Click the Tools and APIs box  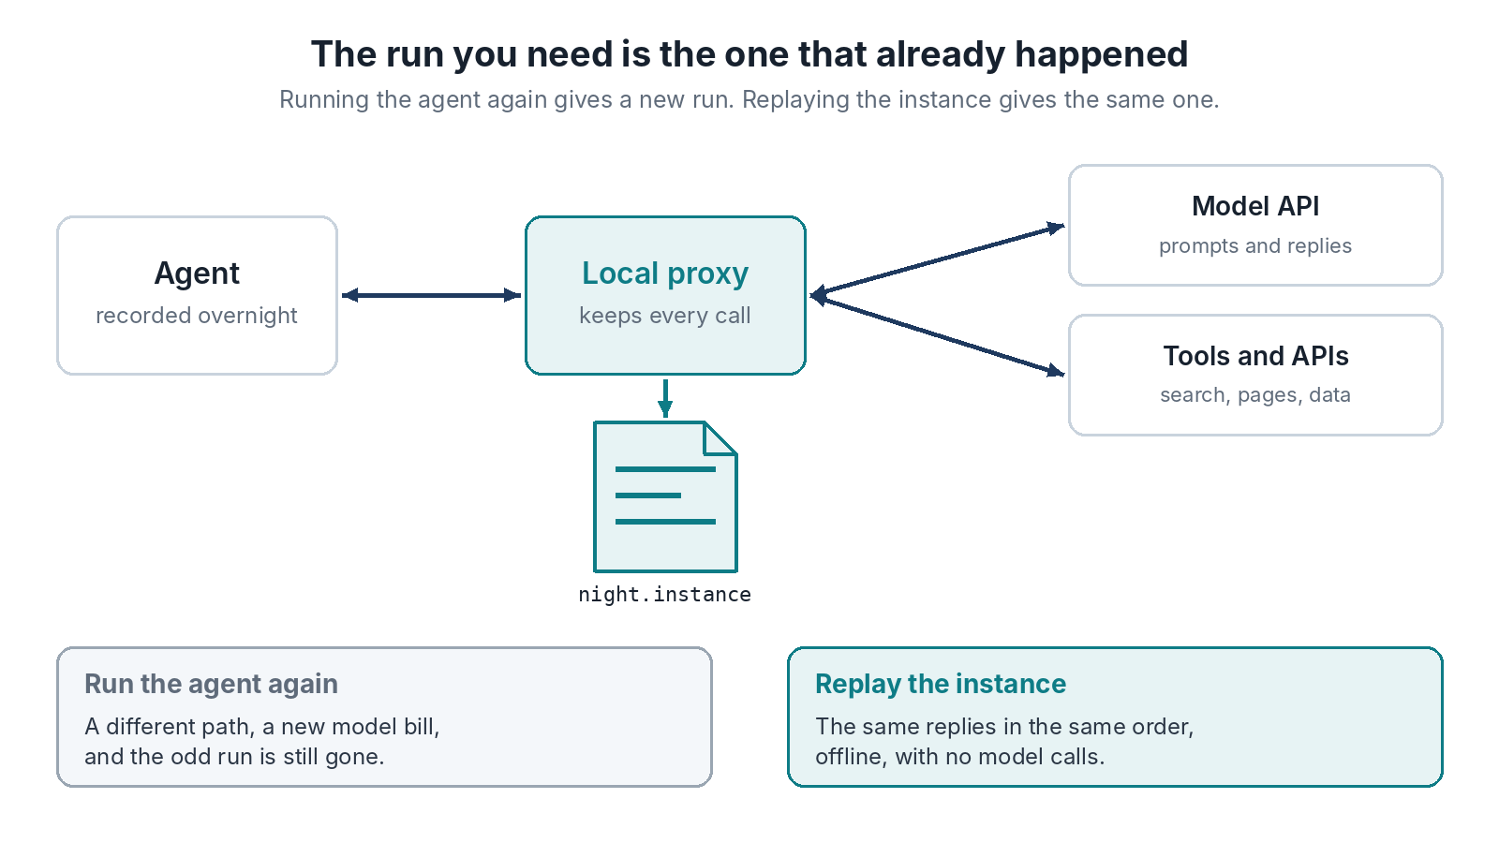point(1255,375)
